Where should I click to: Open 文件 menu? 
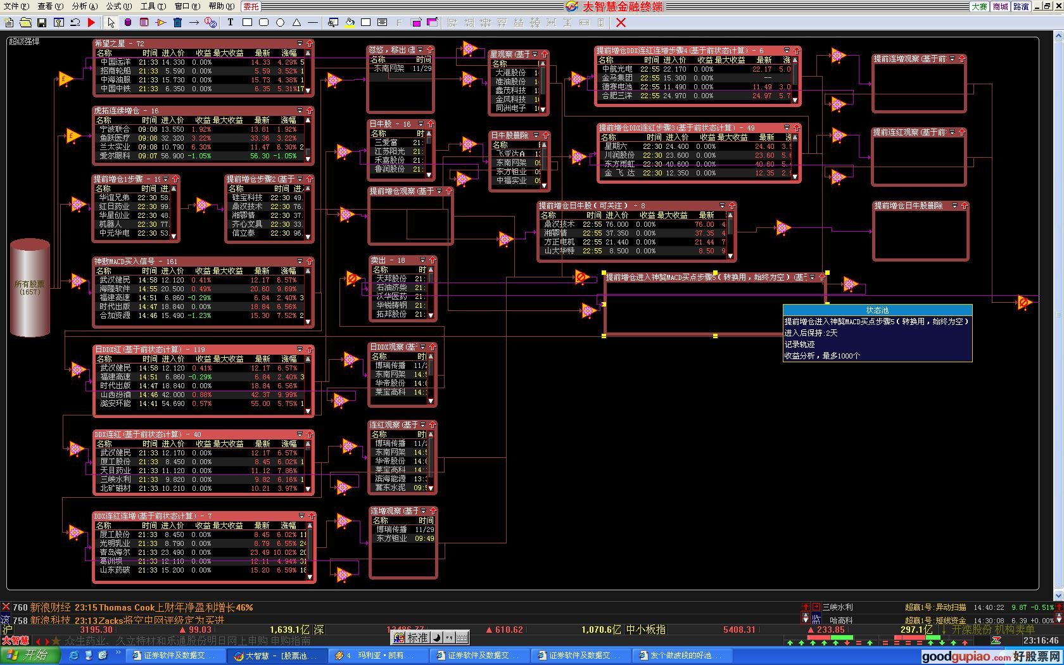pyautogui.click(x=16, y=6)
